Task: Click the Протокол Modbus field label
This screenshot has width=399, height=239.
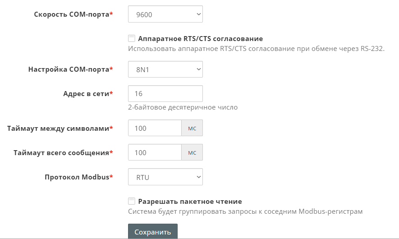Action: [77, 177]
